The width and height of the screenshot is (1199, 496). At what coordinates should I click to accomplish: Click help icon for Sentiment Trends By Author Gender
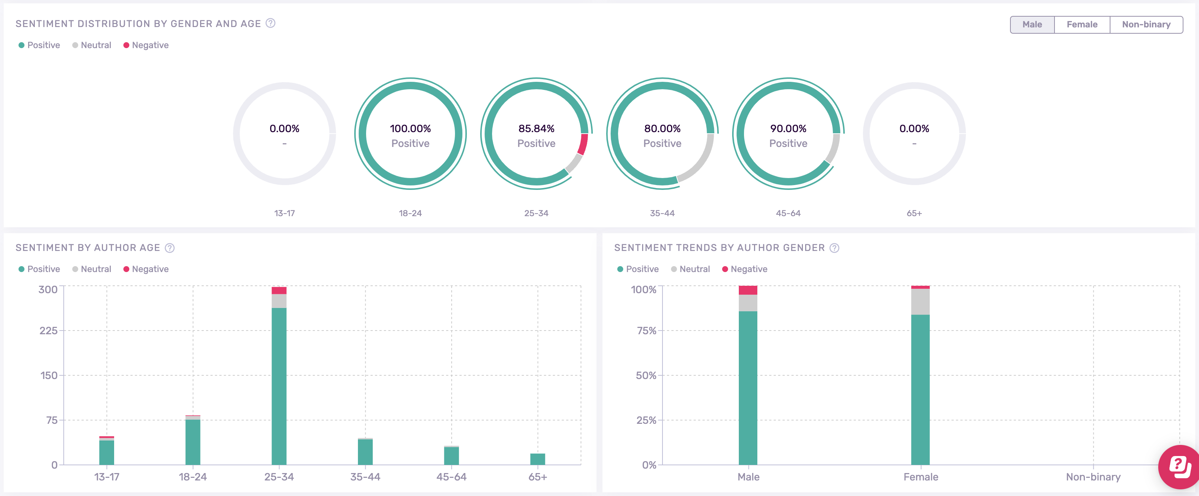coord(834,248)
